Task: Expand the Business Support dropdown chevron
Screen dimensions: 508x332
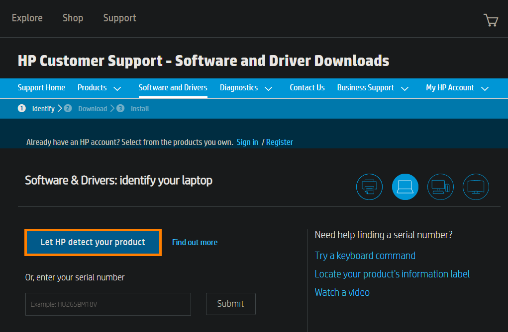Action: pyautogui.click(x=405, y=88)
